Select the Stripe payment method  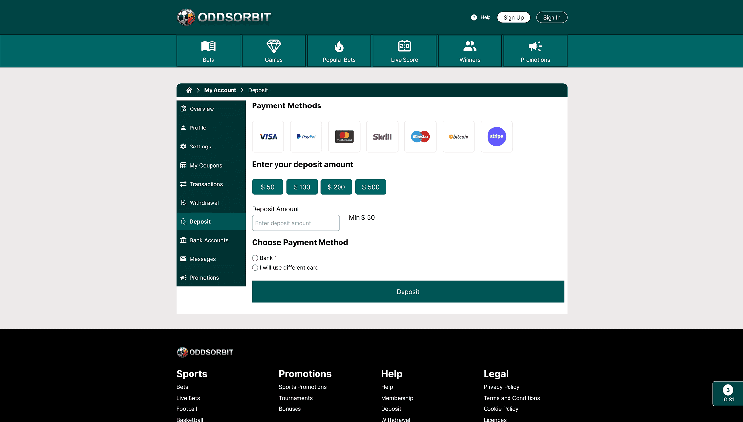tap(497, 137)
